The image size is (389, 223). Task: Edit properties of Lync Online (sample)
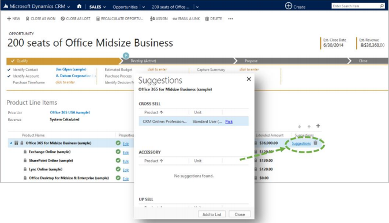point(126,170)
